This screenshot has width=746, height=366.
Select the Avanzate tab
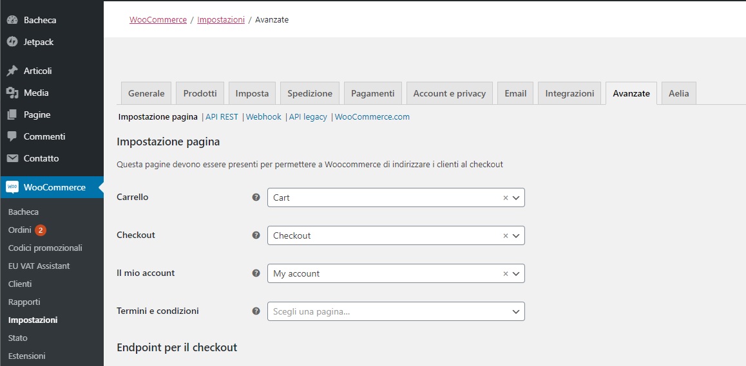(x=631, y=93)
